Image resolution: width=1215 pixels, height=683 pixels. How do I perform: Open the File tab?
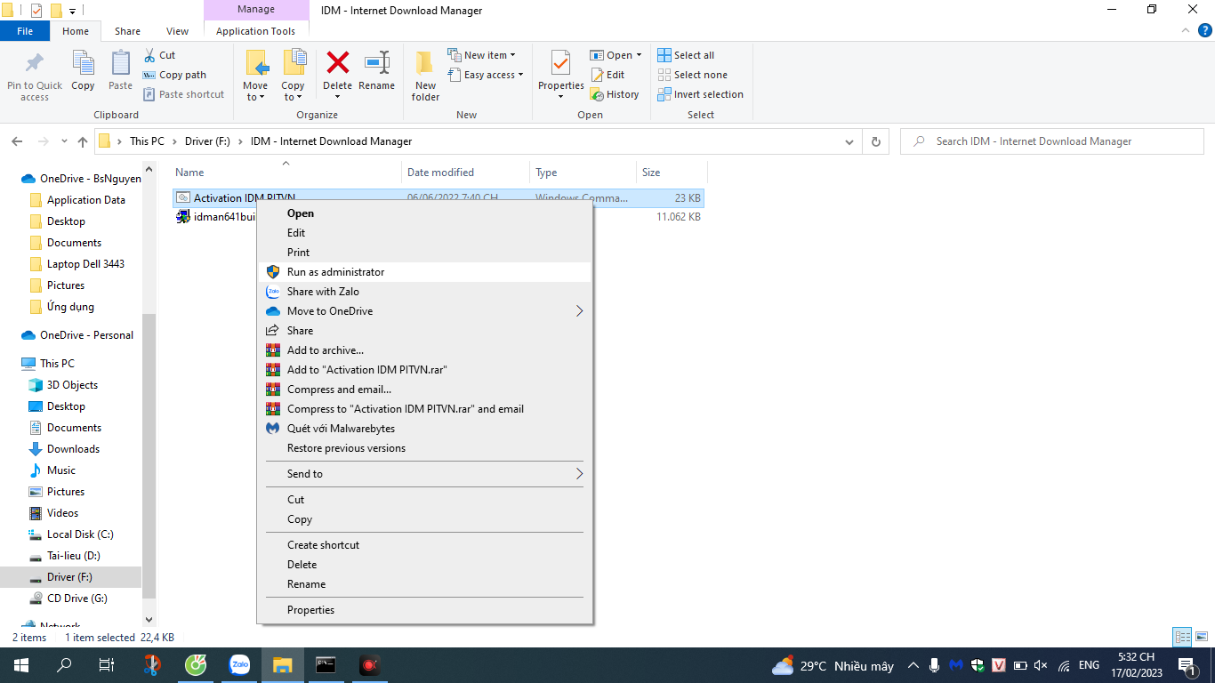click(x=25, y=31)
